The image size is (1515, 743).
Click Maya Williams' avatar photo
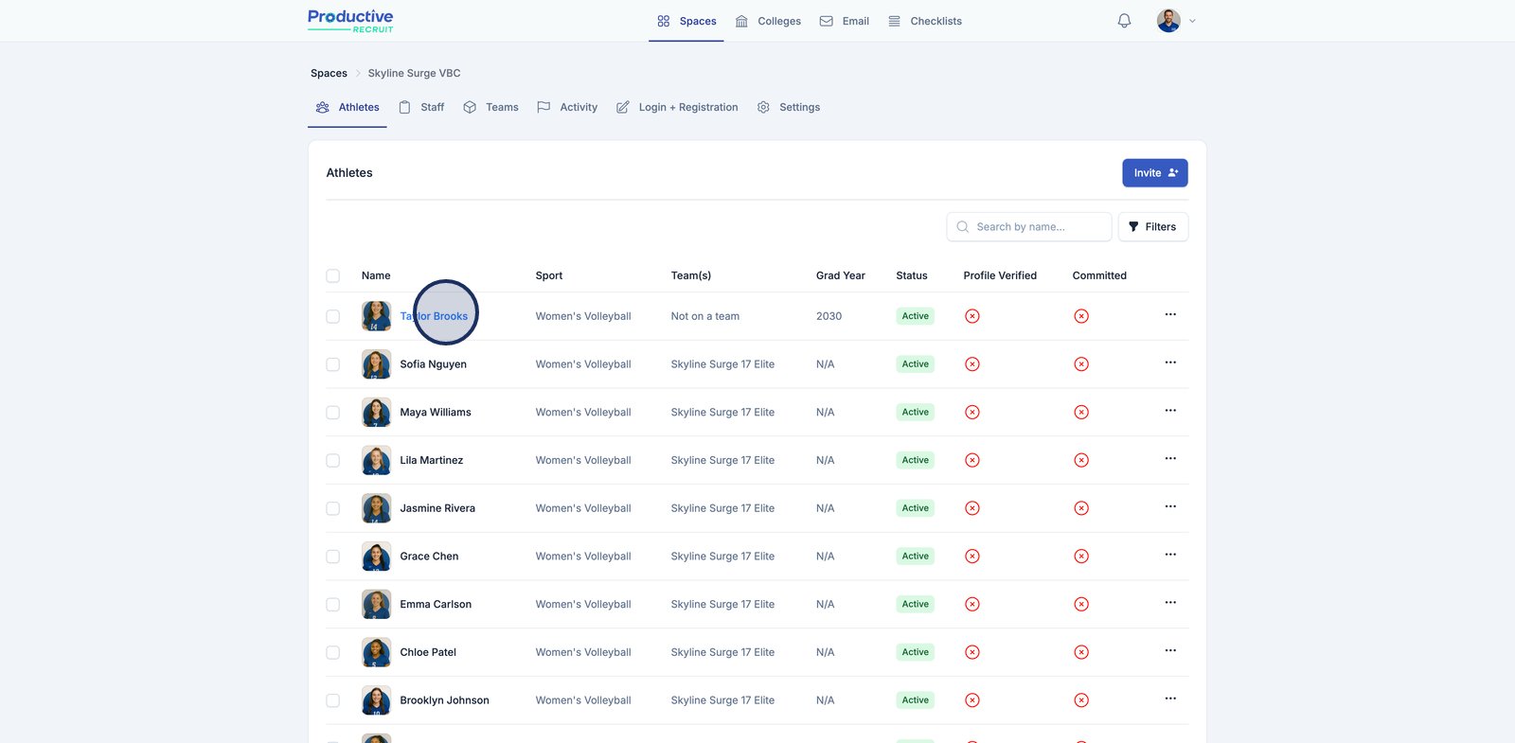pos(376,413)
